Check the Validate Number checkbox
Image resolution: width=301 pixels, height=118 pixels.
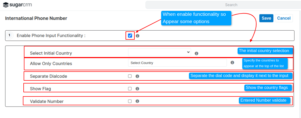tap(130, 101)
